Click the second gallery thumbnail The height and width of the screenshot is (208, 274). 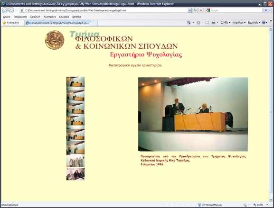pyautogui.click(x=76, y=96)
